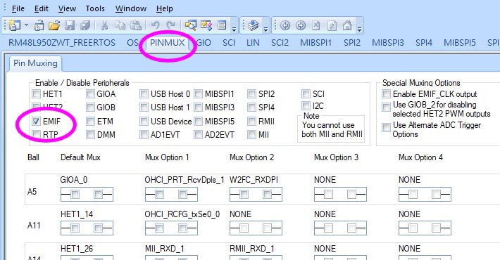
Task: Check the USB Device checkbox
Action: tap(144, 122)
